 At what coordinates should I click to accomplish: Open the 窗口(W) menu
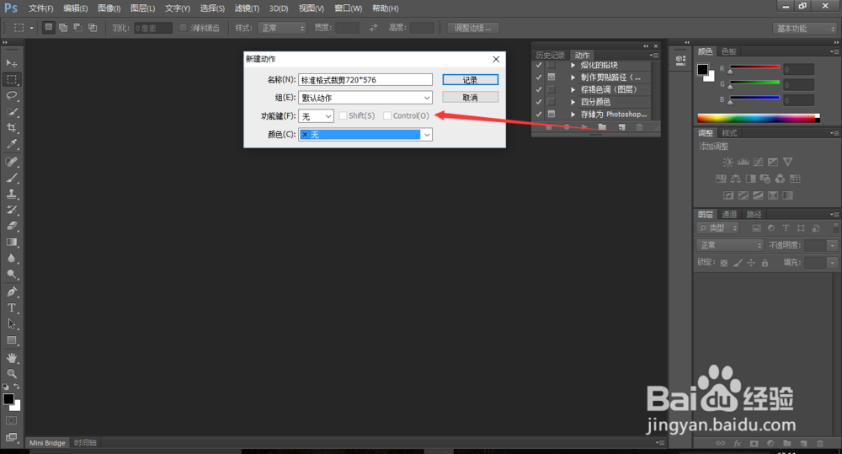pos(348,8)
